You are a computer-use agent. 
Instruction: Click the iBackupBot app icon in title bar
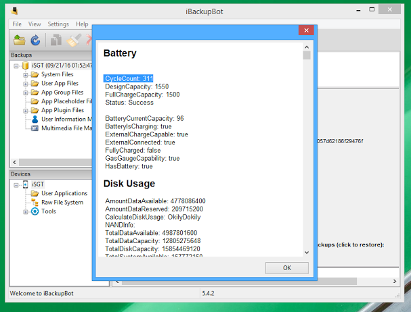point(15,11)
